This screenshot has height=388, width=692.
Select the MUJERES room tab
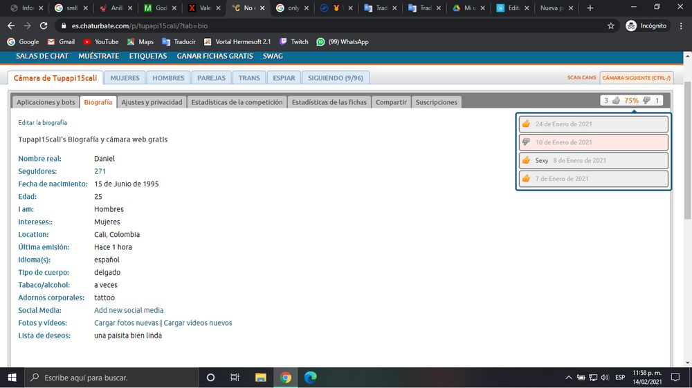125,77
